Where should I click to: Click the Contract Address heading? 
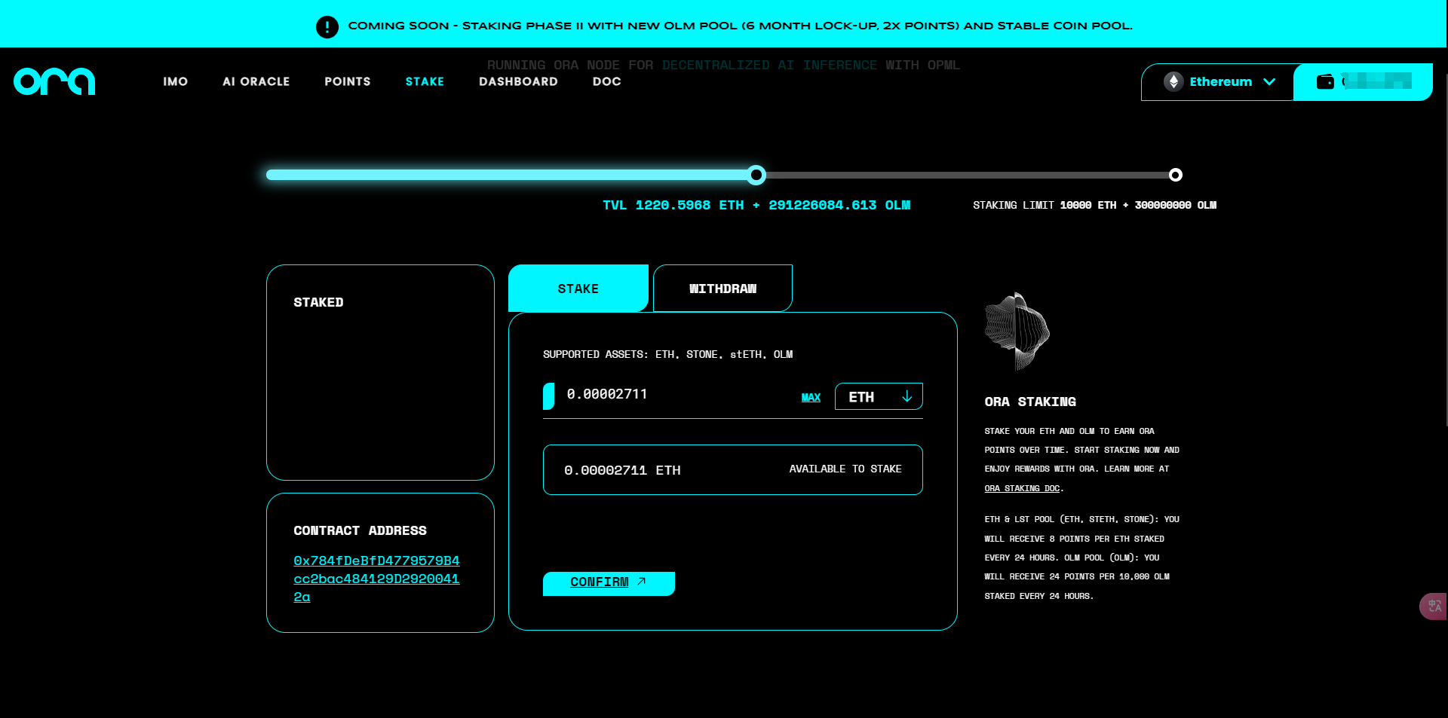[360, 530]
